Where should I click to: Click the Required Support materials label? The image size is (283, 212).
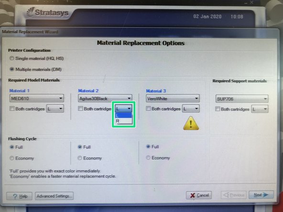[x=239, y=81]
